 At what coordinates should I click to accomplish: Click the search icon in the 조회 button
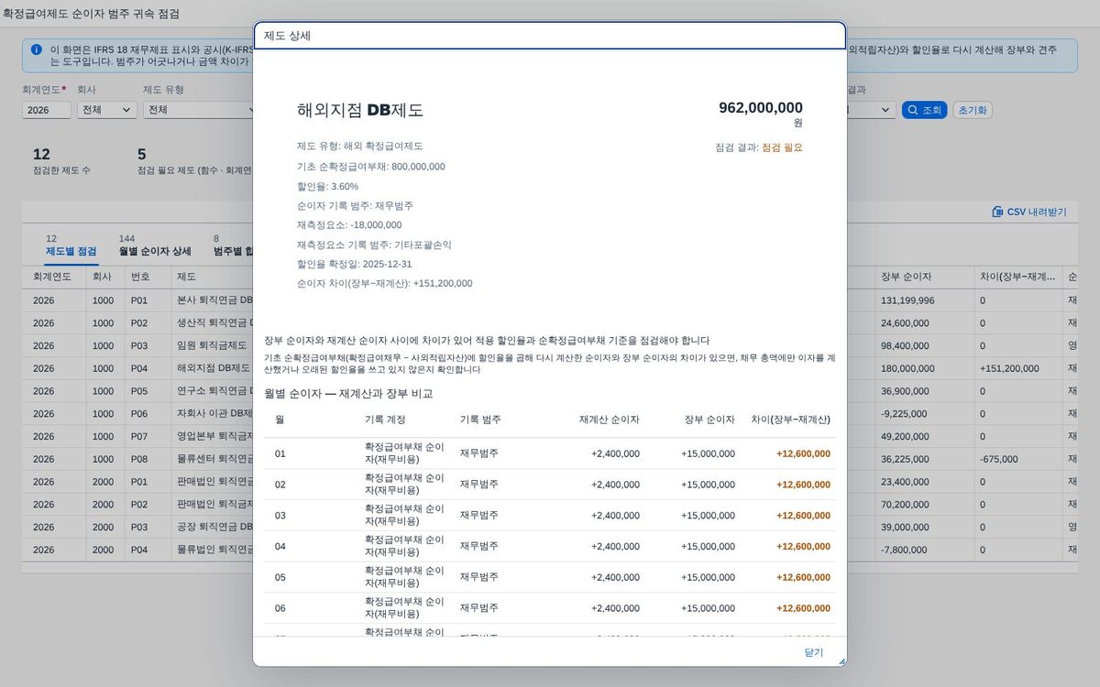click(x=914, y=110)
